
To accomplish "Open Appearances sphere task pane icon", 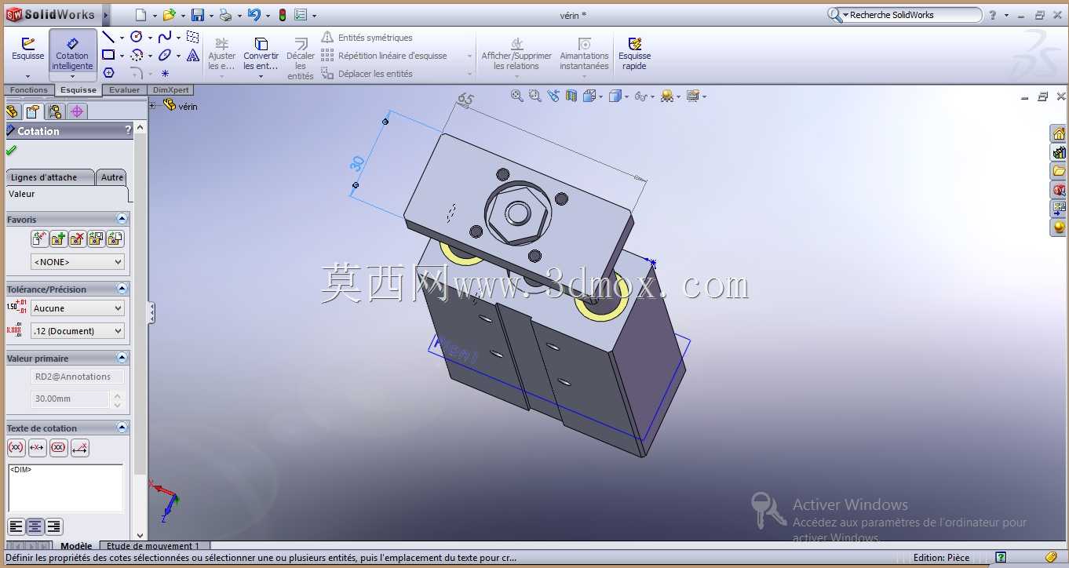I will 1059,228.
